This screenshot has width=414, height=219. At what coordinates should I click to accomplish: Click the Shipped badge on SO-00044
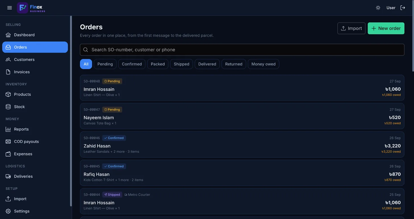[112, 195]
